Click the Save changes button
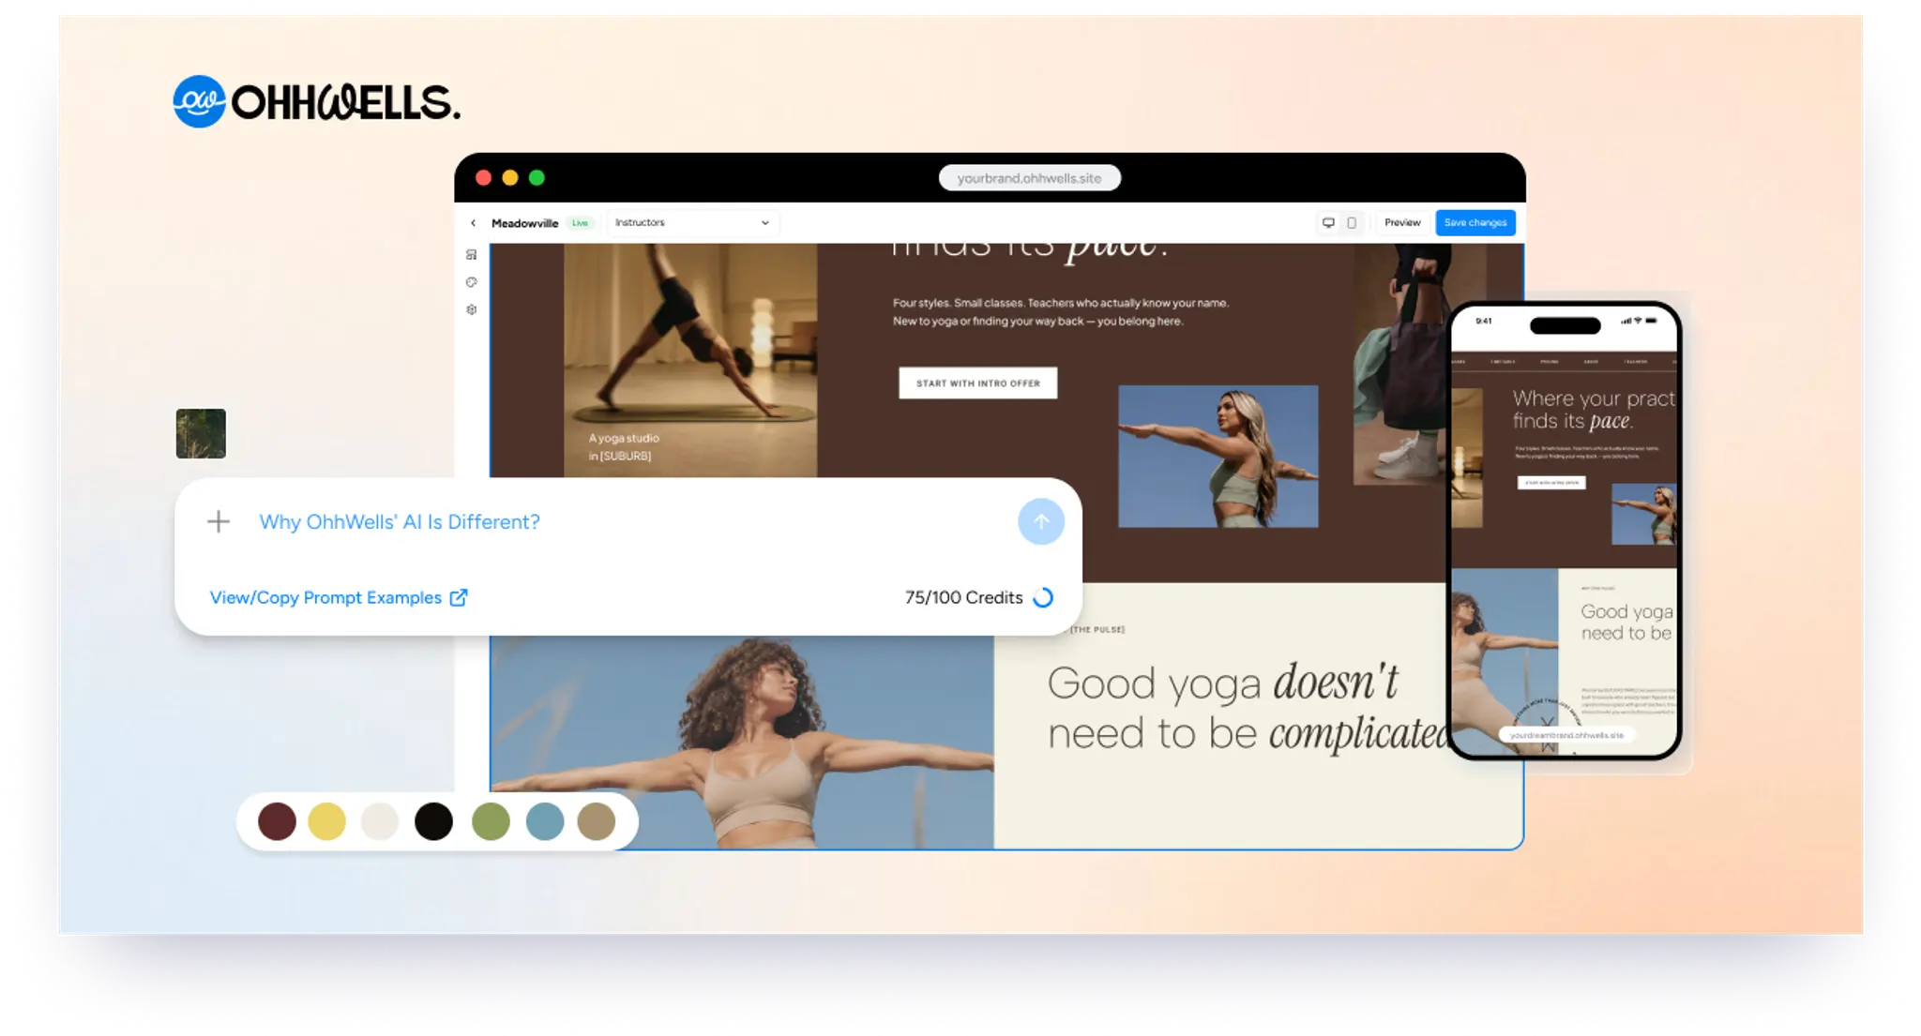Screen dimensions: 1921x1036 pos(1475,223)
